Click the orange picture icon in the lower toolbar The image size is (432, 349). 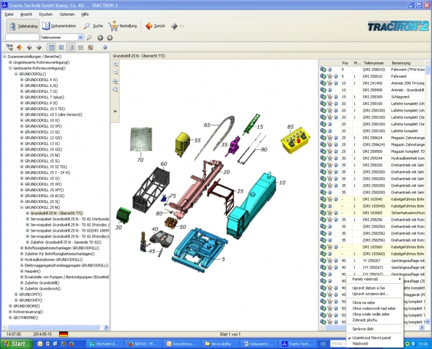90,48
